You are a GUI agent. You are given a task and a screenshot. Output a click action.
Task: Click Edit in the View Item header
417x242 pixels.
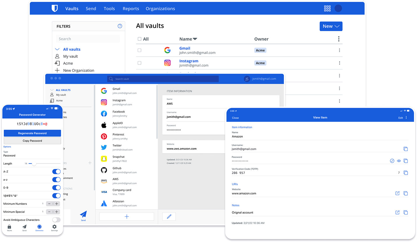(401, 118)
